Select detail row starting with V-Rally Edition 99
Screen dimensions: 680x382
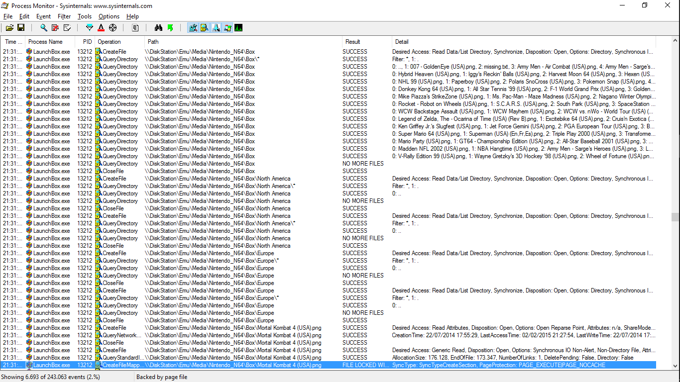(524, 156)
